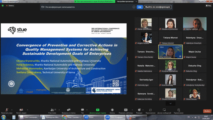Start video with the camera icon

pyautogui.click(x=21, y=110)
